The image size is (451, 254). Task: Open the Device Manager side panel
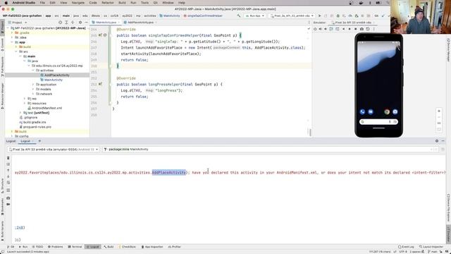point(448,50)
